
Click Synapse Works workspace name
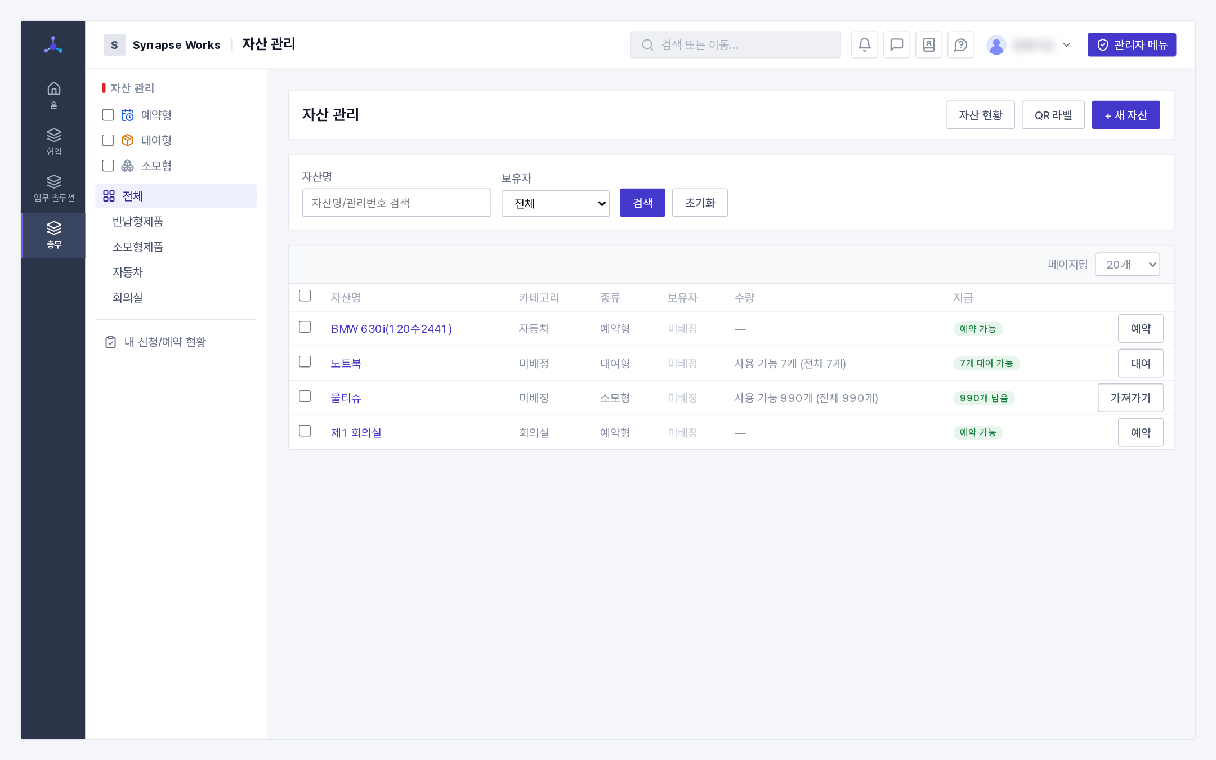(176, 45)
